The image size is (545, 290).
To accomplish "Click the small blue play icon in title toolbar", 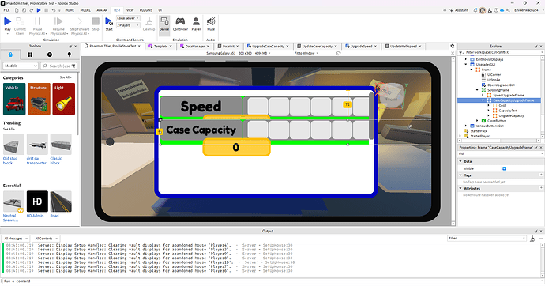I will (x=39, y=10).
